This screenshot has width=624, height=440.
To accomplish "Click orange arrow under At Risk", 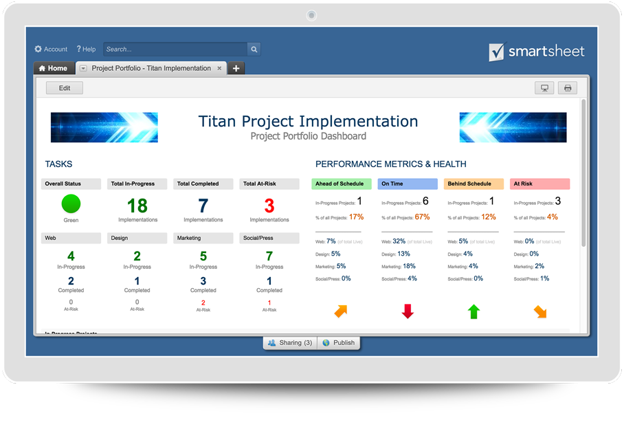I will pyautogui.click(x=540, y=311).
